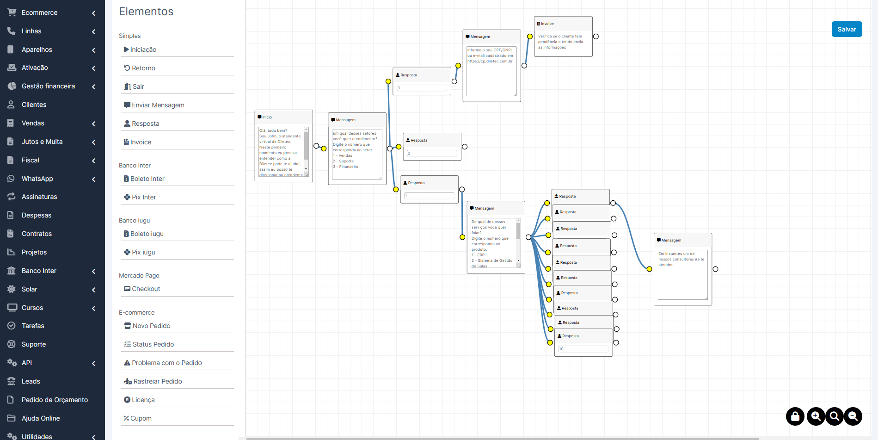
Task: Click the WhatsApp icon in sidebar
Action: point(12,179)
